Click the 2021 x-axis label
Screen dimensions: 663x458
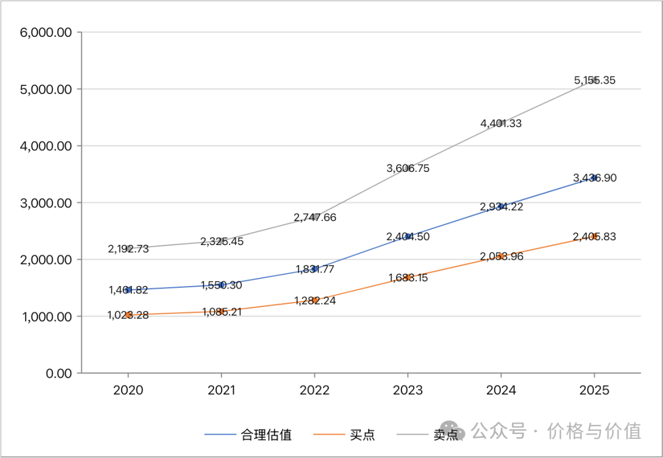221,390
